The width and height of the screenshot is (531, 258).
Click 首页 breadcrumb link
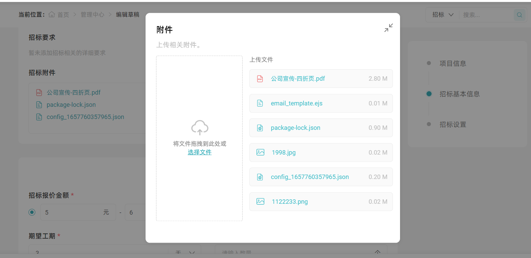coord(63,15)
